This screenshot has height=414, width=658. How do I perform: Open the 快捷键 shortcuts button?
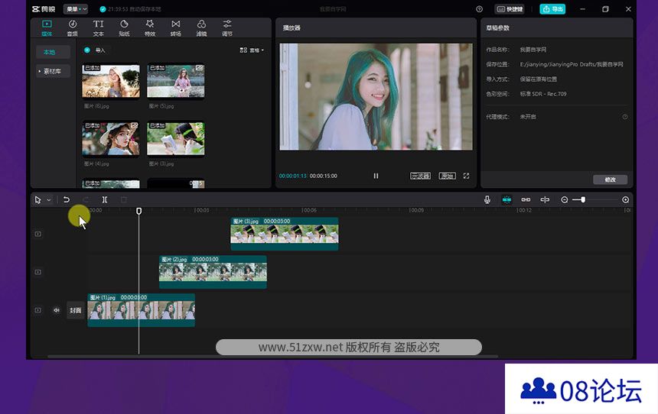pos(510,9)
